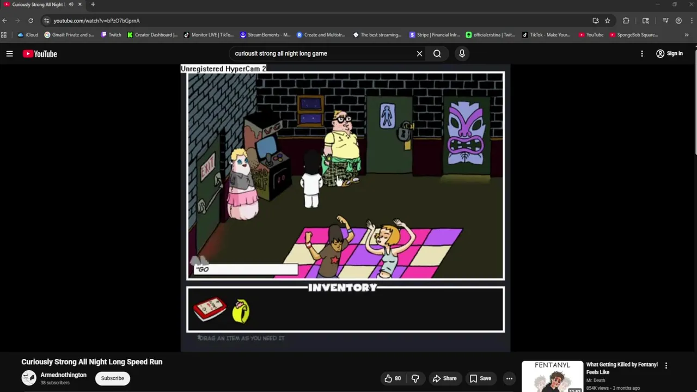Screen dimensions: 697x392
Task: Open the Twitch bookmark
Action: coord(111,35)
